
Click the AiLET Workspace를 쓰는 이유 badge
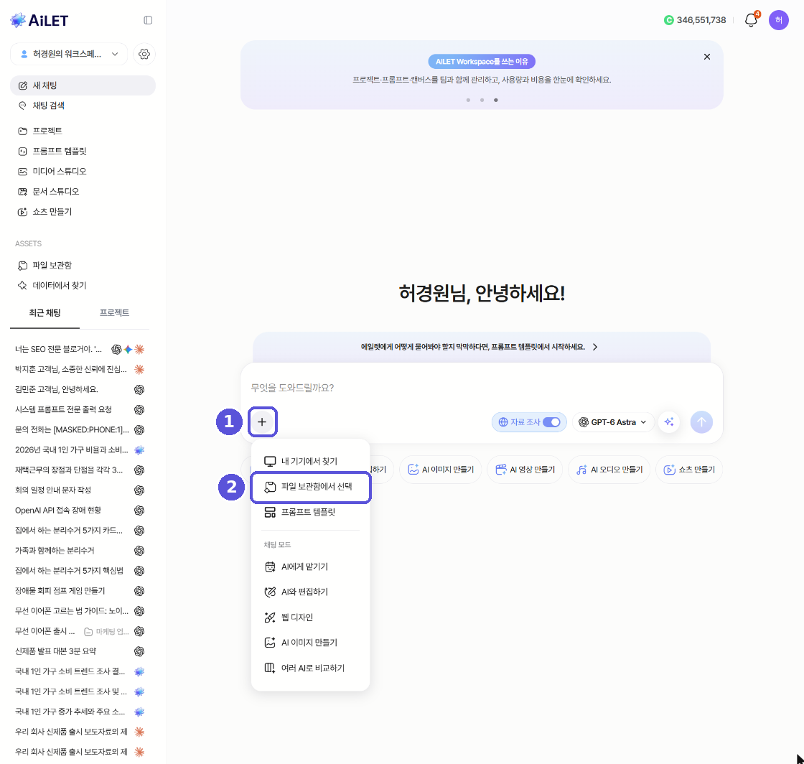tap(482, 62)
